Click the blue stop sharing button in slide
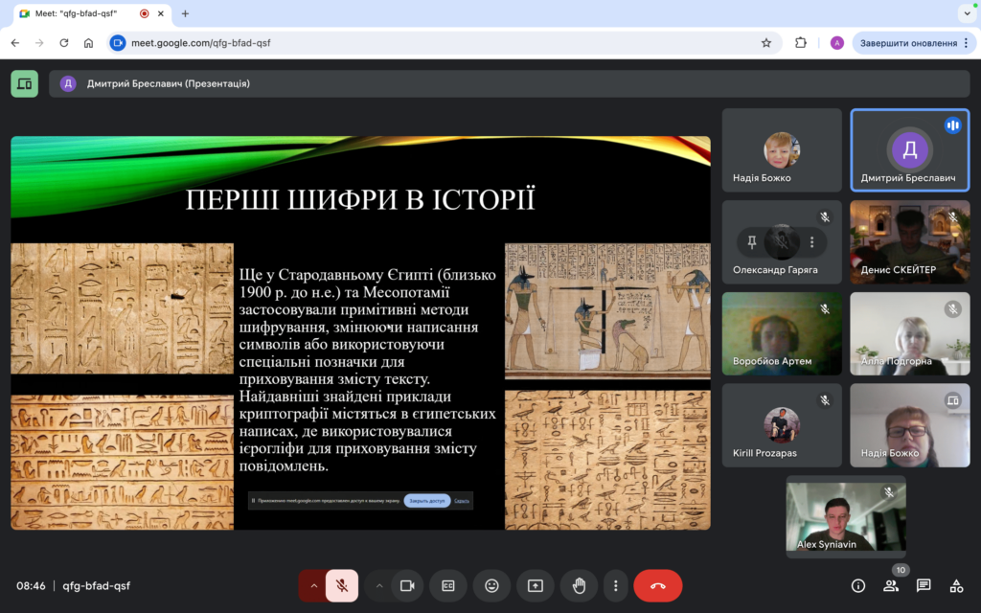This screenshot has height=613, width=981. pyautogui.click(x=426, y=501)
